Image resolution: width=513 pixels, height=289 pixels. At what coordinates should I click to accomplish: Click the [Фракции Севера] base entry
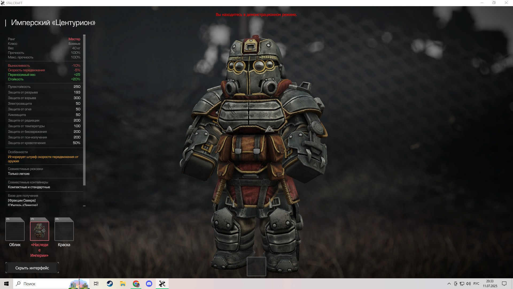(22, 200)
